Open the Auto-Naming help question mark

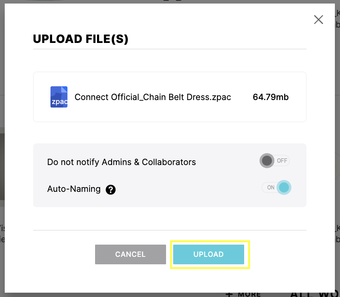110,189
